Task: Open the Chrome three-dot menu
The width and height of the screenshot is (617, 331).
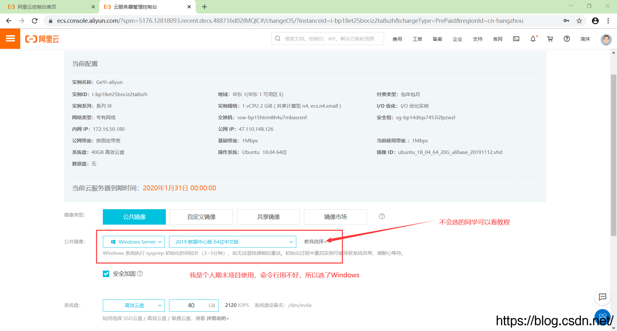Action: (608, 21)
